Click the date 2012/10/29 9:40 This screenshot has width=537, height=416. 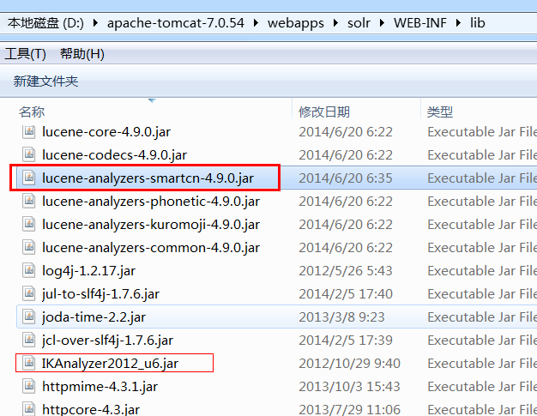point(349,364)
